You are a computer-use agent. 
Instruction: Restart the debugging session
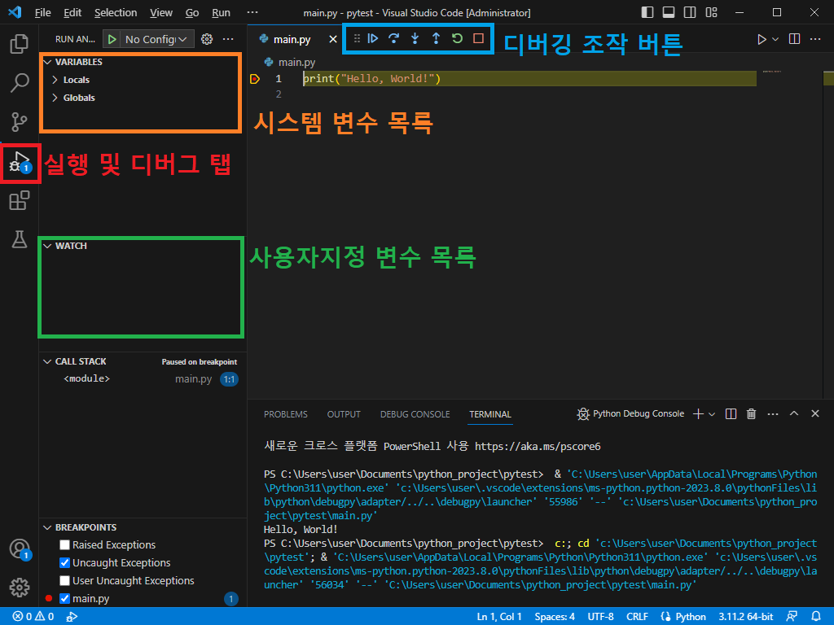(x=457, y=38)
